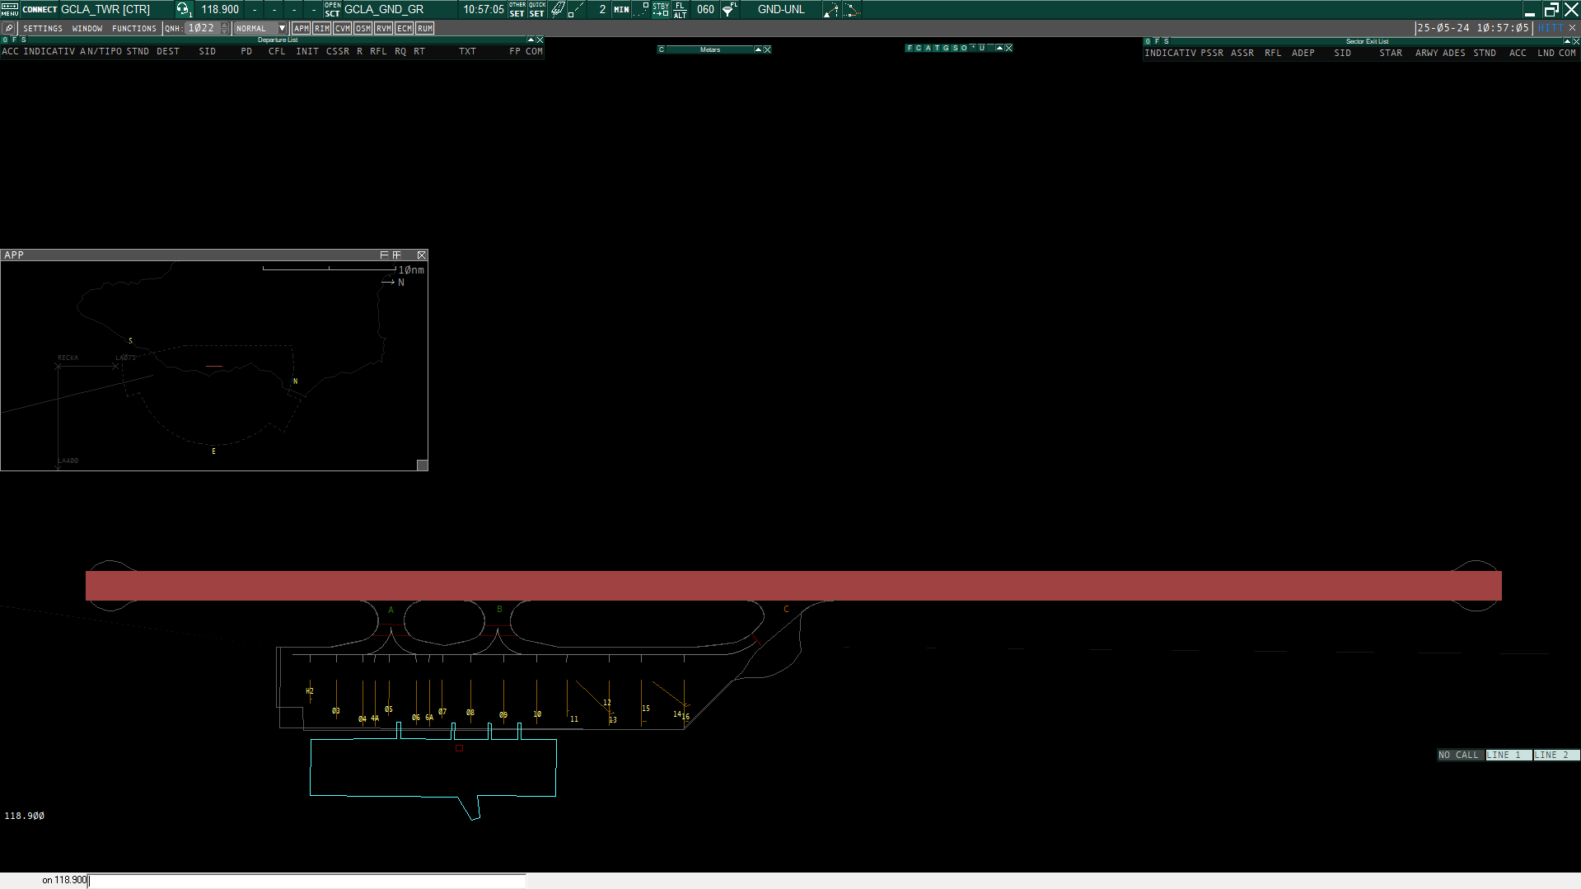Click the C icon in Metars panel

click(661, 49)
